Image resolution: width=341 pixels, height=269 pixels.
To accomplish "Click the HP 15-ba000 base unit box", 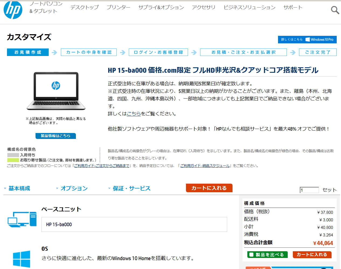I will [x=134, y=224].
